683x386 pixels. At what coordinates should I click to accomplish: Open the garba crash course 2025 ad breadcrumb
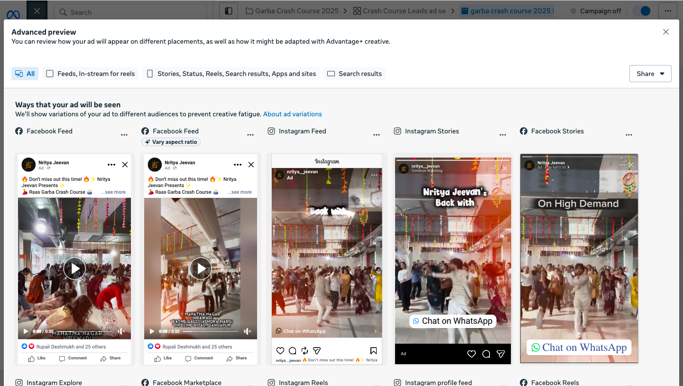(506, 11)
